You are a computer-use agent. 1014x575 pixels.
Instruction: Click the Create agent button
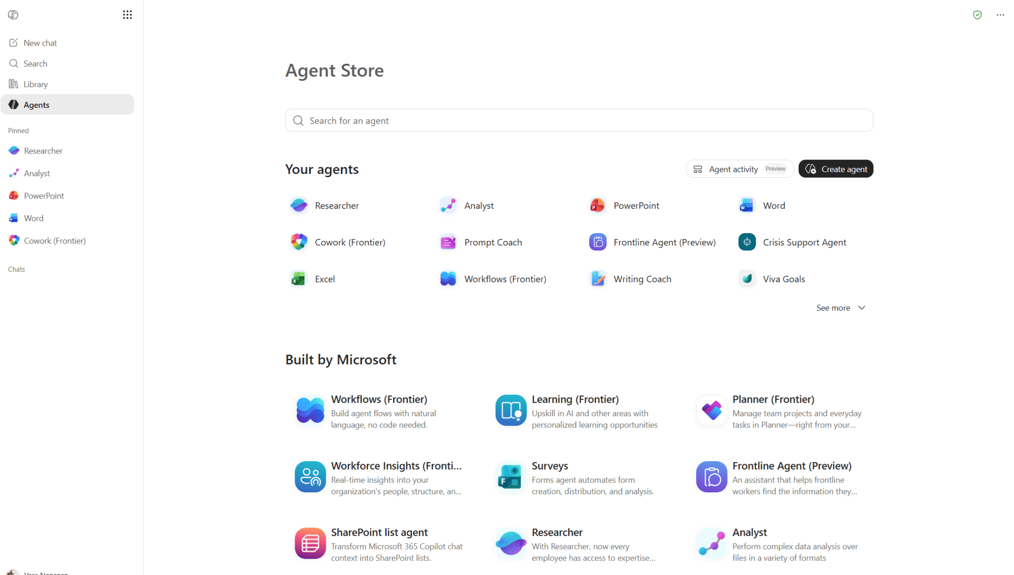tap(836, 169)
